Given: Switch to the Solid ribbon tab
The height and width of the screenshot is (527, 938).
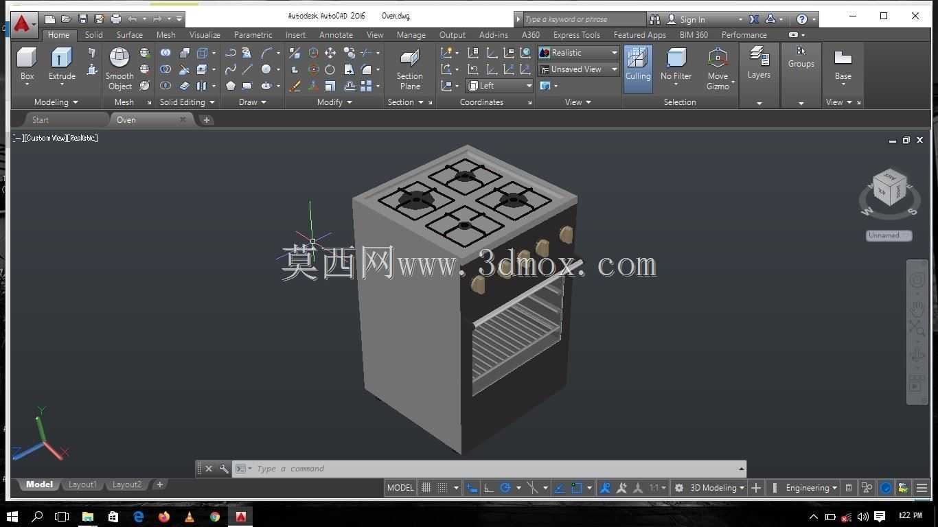Looking at the screenshot, I should (94, 35).
